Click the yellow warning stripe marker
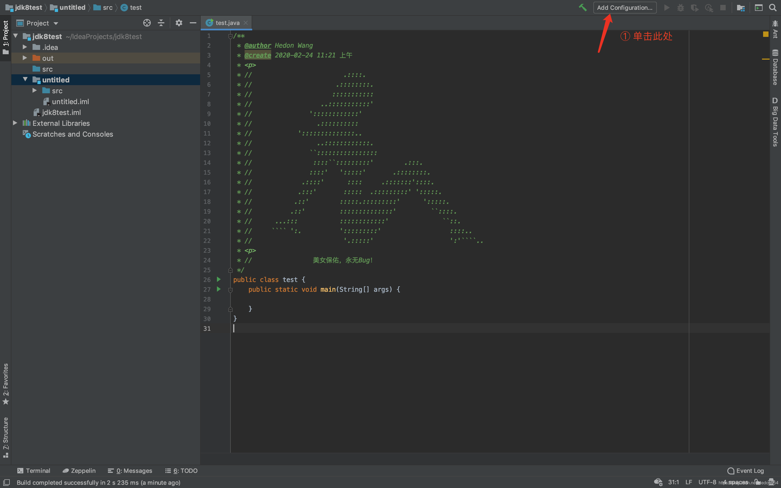 (x=766, y=59)
